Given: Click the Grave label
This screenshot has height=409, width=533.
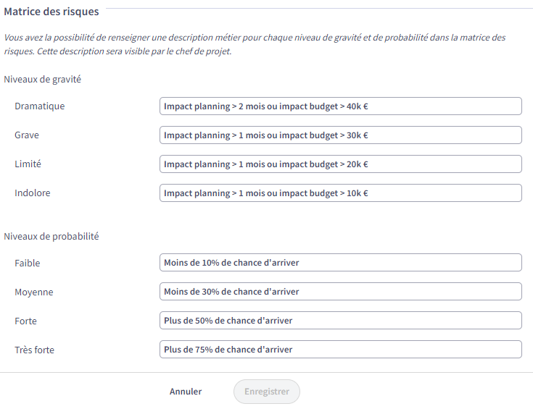Looking at the screenshot, I should click(x=27, y=135).
